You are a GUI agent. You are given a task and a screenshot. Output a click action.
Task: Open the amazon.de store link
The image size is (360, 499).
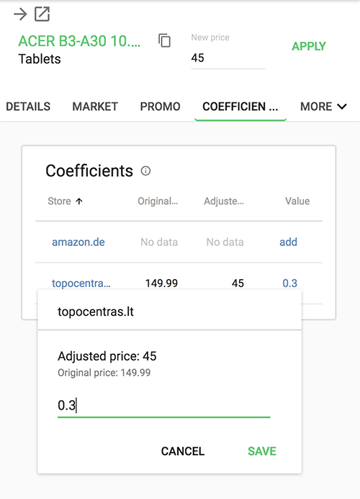(78, 242)
